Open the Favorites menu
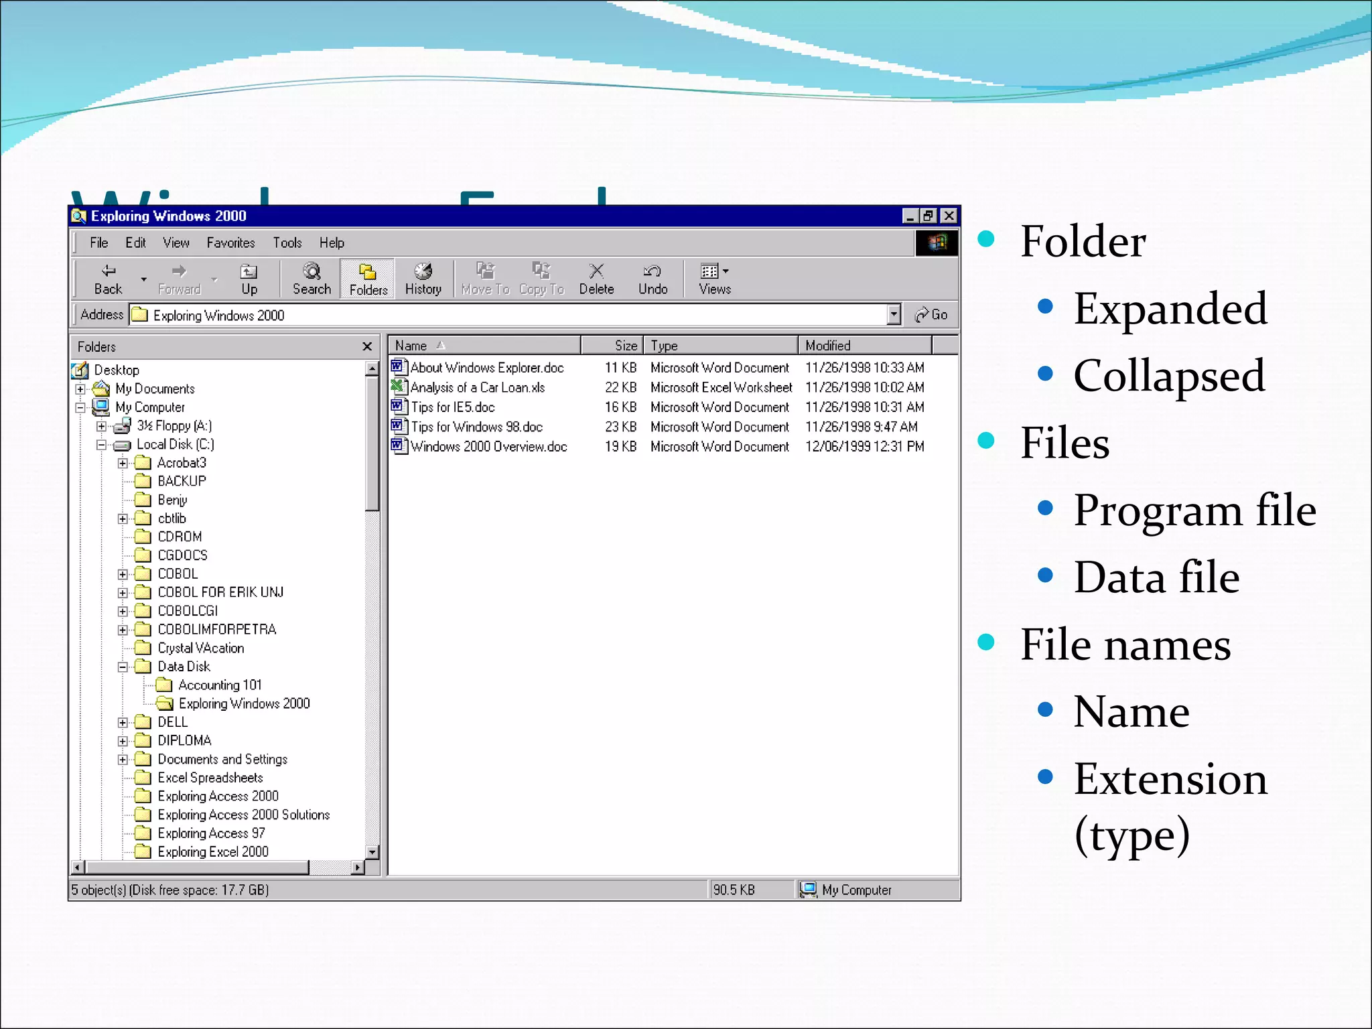The image size is (1372, 1029). click(x=230, y=243)
